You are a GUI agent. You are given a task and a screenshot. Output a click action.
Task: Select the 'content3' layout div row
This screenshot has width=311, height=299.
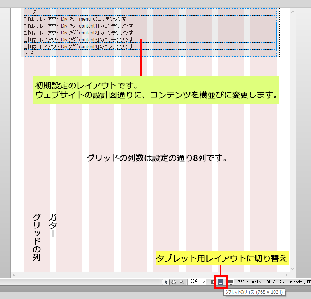(109, 40)
